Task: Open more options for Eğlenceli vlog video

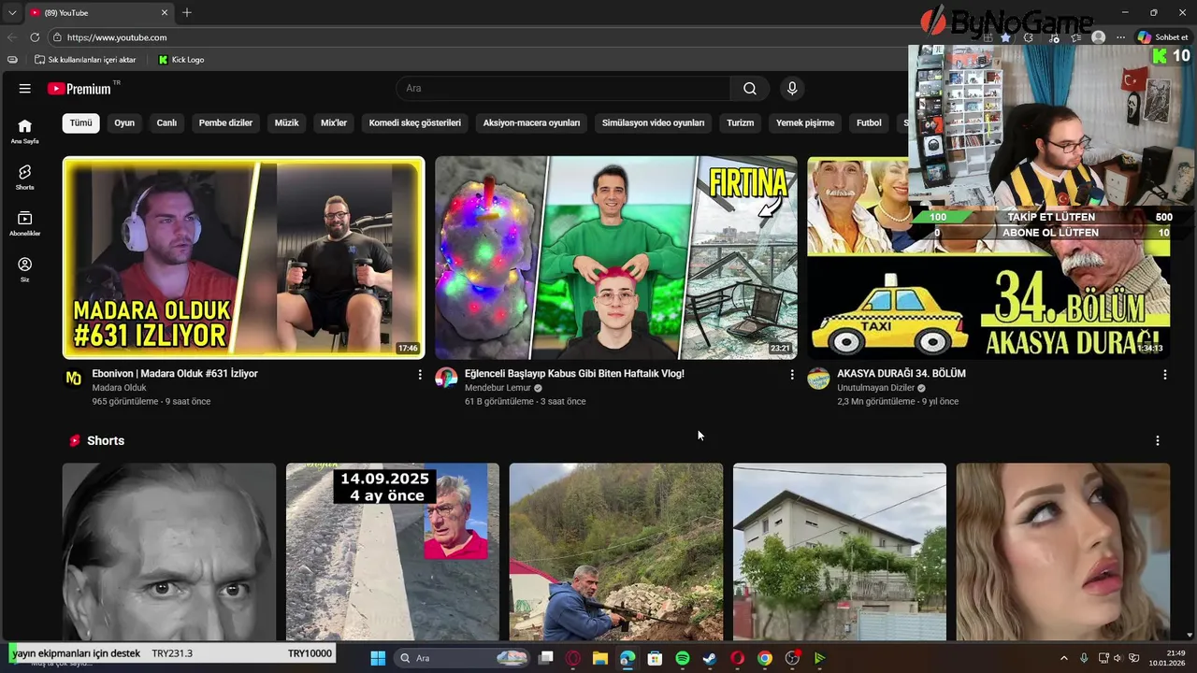Action: coord(792,375)
